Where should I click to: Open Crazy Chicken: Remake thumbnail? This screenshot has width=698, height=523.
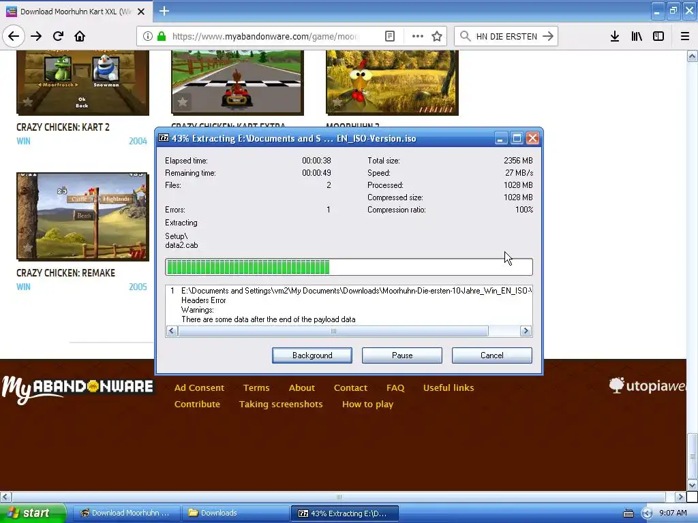[x=82, y=216]
